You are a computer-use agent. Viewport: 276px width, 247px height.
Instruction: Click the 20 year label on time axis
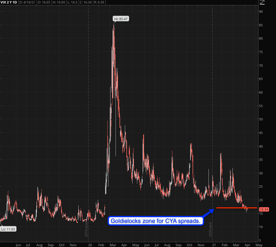click(x=90, y=245)
